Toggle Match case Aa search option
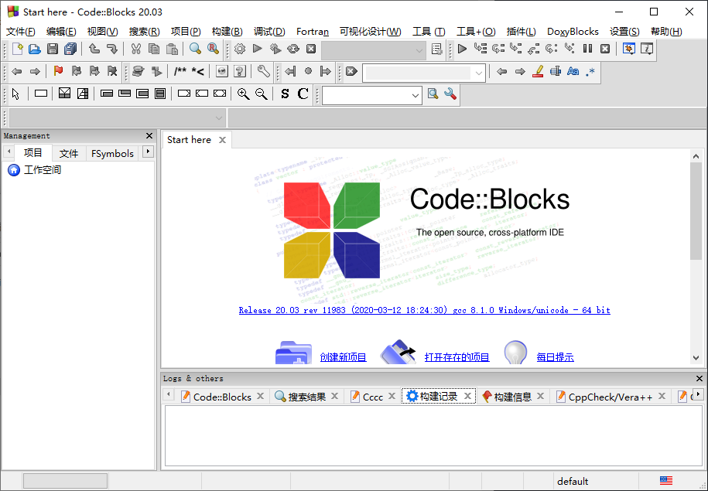Screen dimensions: 708x491 pyautogui.click(x=573, y=71)
